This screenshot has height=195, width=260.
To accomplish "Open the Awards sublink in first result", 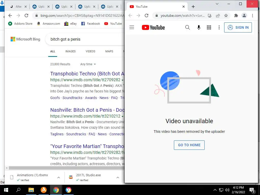I will pyautogui.click(x=91, y=98).
